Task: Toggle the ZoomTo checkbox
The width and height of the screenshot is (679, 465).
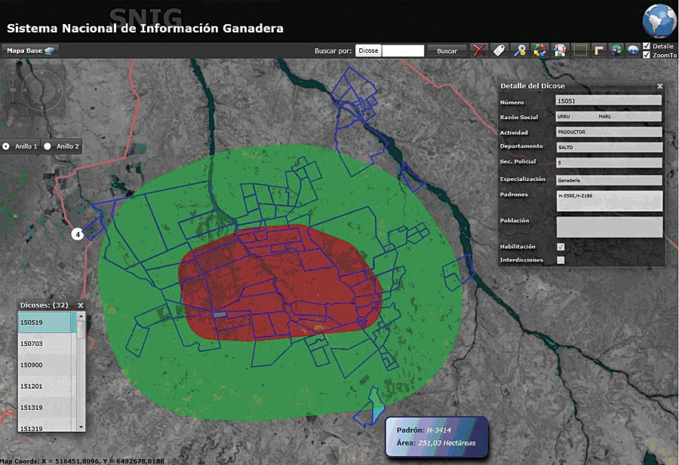Action: pyautogui.click(x=647, y=55)
